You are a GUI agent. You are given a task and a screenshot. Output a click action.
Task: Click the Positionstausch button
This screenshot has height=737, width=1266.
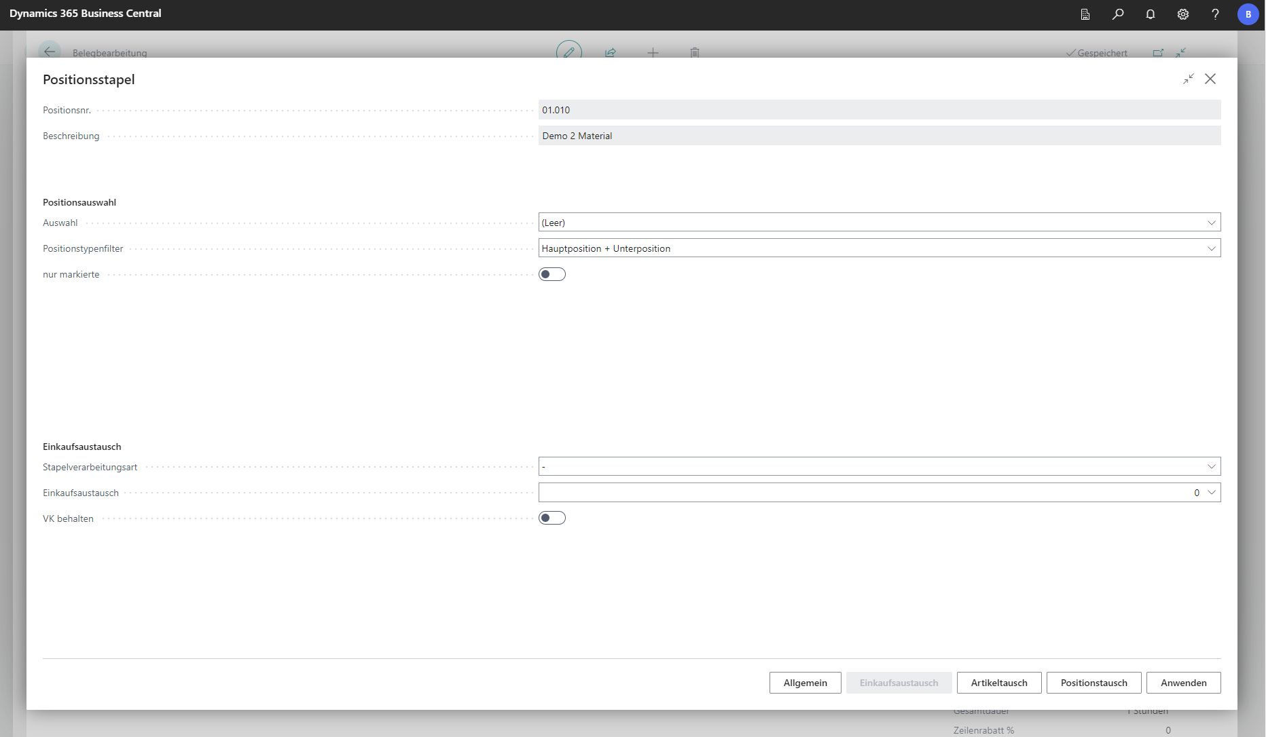point(1093,683)
